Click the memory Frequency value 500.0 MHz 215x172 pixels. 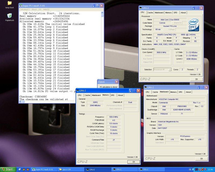114,117
